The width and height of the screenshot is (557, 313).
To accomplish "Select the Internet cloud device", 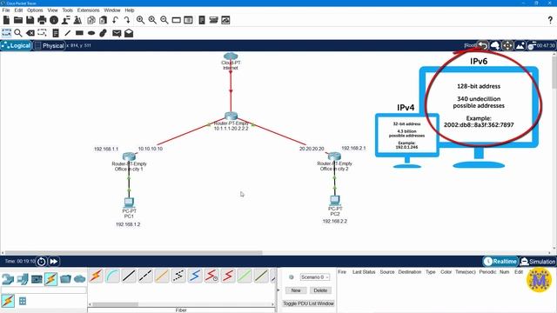I will click(x=231, y=56).
